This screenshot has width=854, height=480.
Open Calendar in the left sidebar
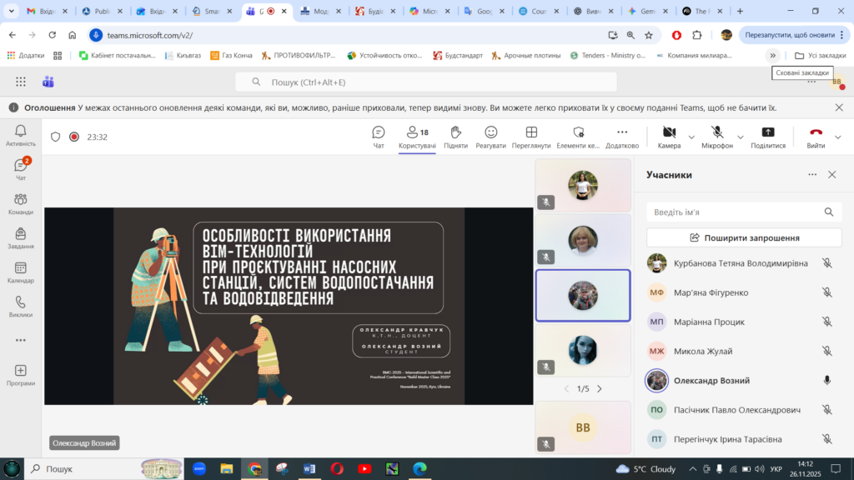[x=21, y=272]
